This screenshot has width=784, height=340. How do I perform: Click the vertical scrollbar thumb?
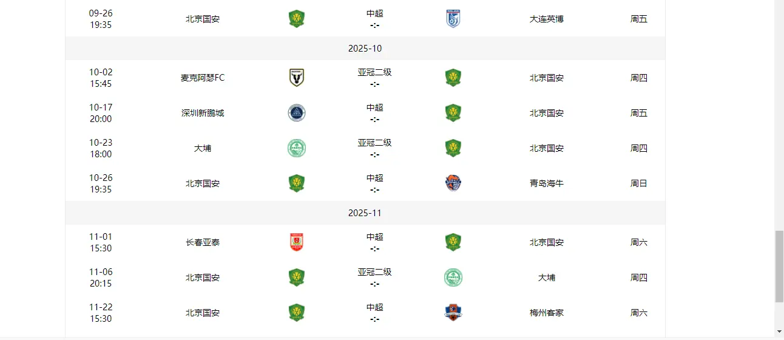coord(779,266)
